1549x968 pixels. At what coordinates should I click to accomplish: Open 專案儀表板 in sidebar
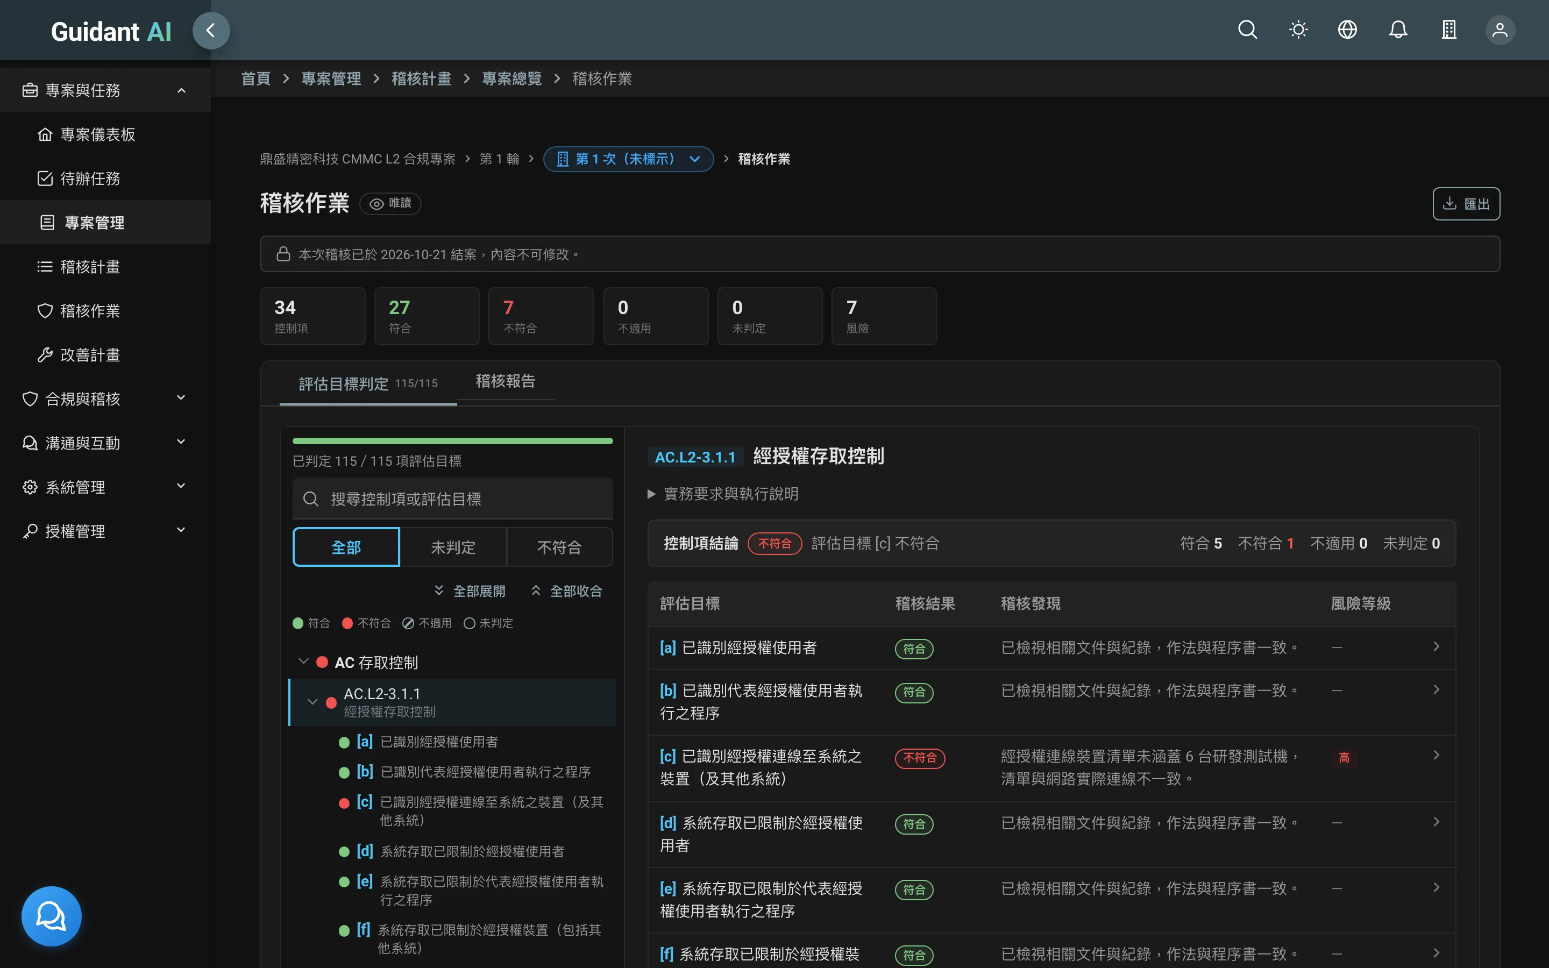tap(105, 134)
